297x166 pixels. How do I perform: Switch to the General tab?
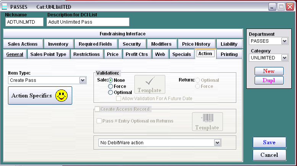point(15,54)
